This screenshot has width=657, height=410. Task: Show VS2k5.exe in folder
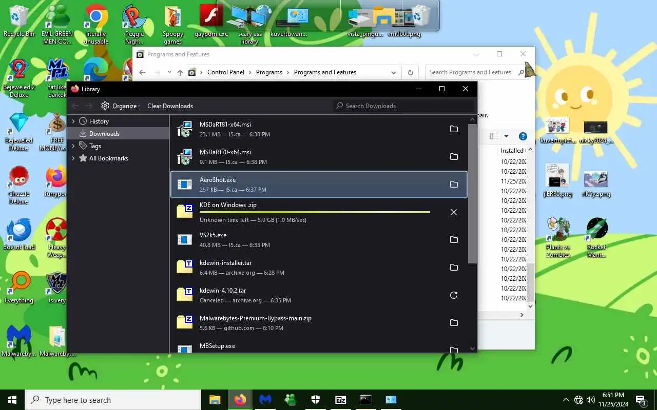[454, 240]
